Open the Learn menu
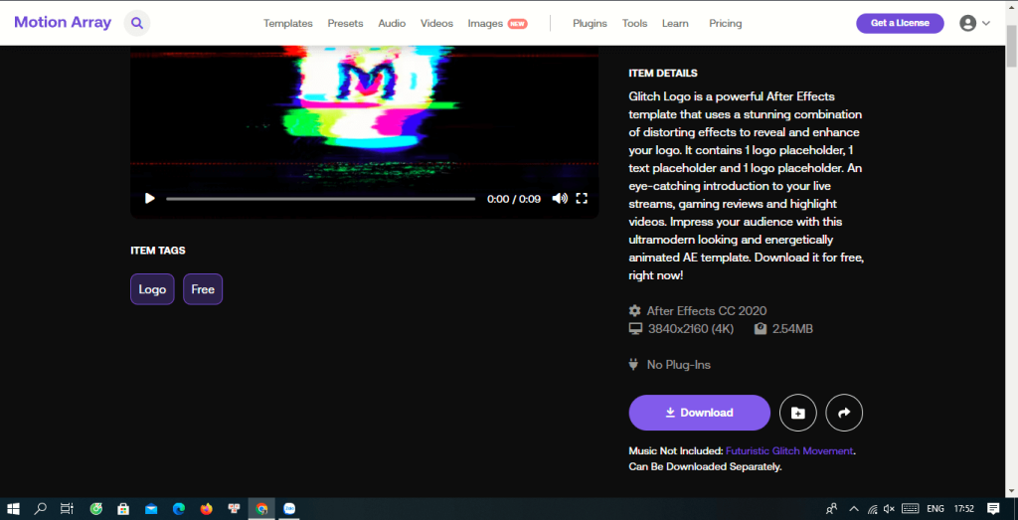The image size is (1018, 520). 675,24
